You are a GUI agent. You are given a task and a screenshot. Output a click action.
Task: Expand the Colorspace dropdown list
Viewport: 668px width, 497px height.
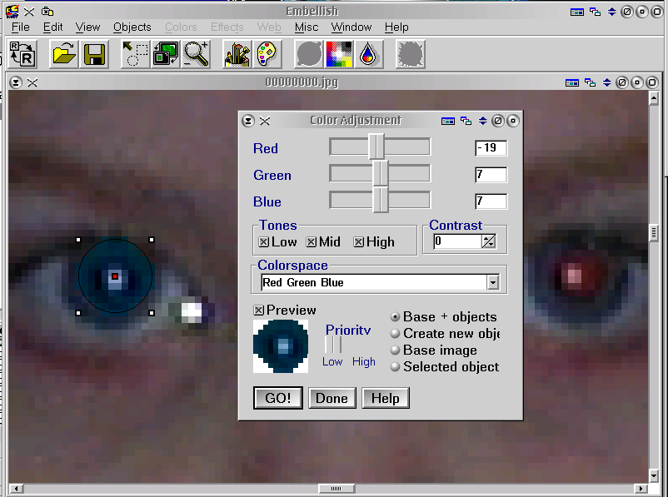click(x=493, y=282)
